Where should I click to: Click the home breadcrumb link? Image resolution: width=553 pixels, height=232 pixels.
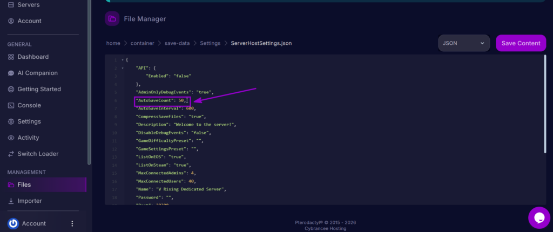point(113,43)
